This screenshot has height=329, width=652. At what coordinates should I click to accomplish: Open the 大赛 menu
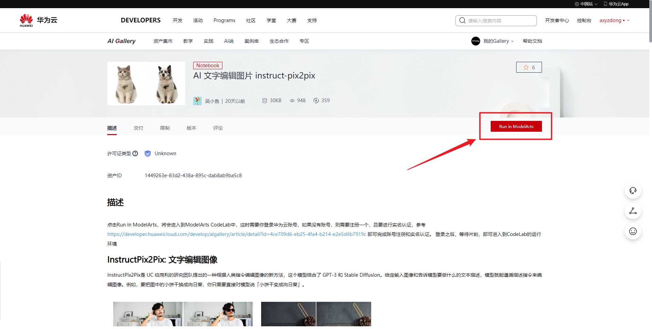tap(292, 20)
